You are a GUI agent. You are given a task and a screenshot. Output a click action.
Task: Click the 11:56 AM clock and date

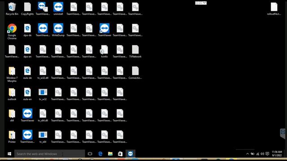tap(277, 154)
